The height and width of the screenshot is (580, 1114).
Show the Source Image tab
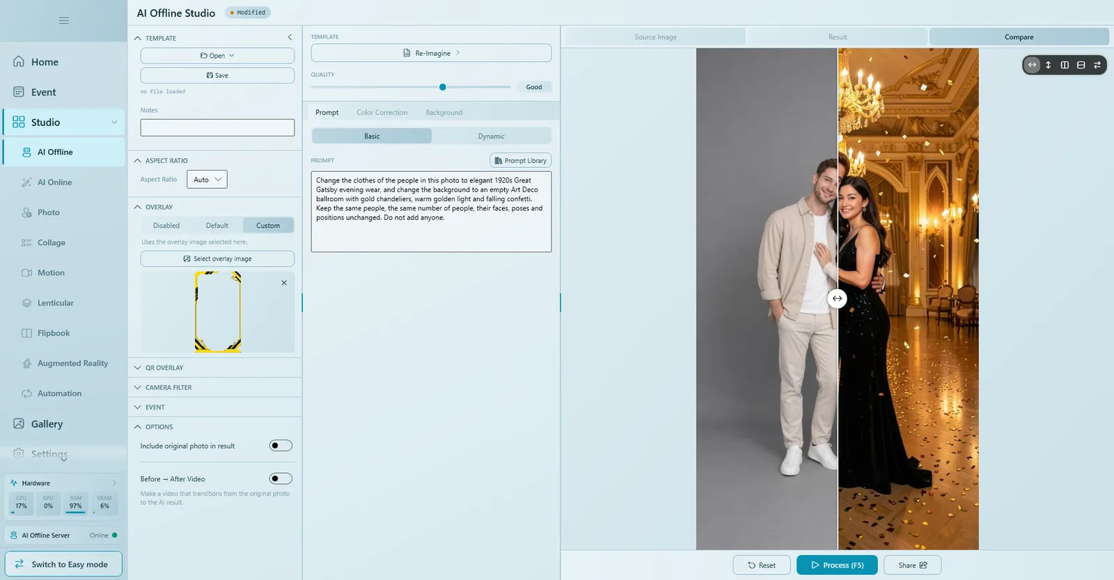click(x=655, y=37)
